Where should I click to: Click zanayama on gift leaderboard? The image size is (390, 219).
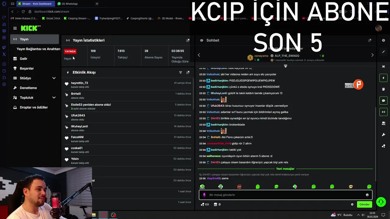coord(261,56)
